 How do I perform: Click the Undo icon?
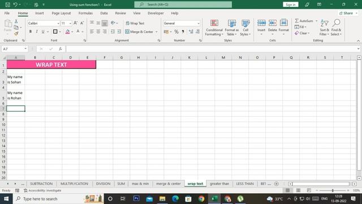coord(15,5)
